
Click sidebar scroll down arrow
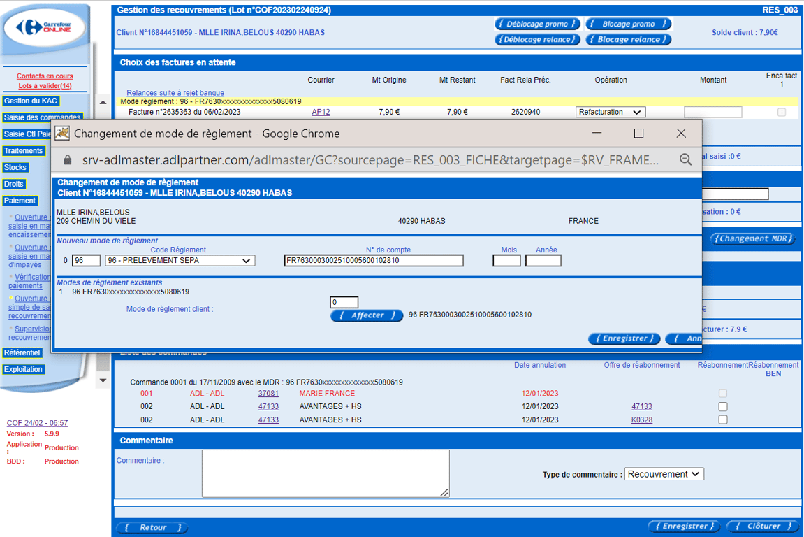point(103,380)
